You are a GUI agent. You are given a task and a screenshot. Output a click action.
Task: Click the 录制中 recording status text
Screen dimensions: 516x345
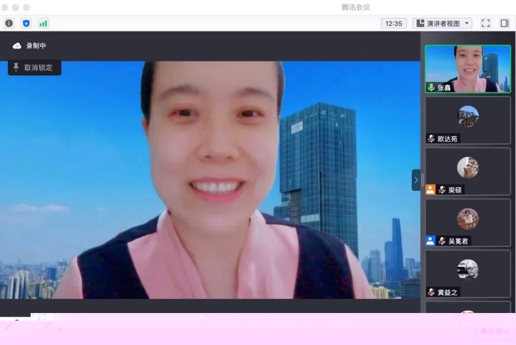(36, 46)
